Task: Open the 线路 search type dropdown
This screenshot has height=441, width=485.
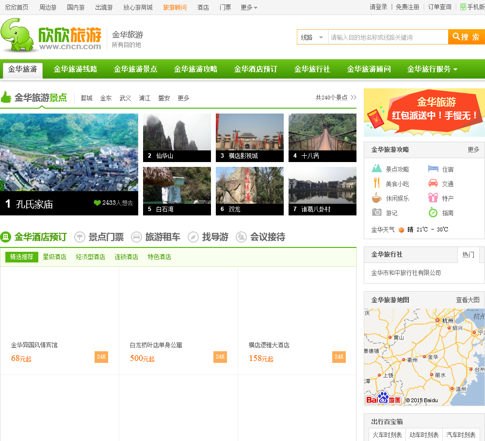Action: point(312,37)
